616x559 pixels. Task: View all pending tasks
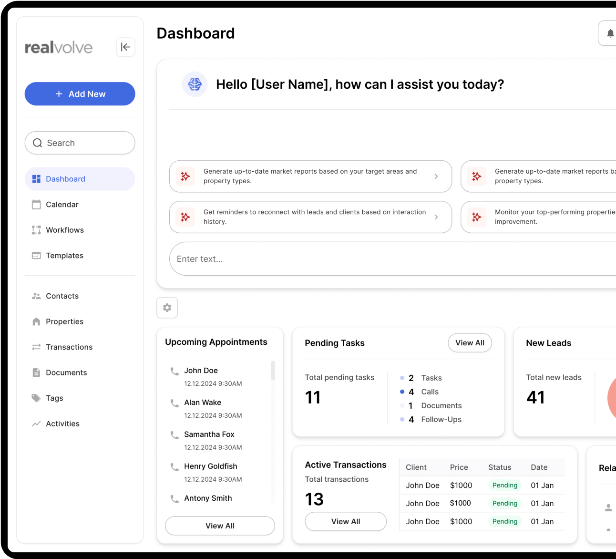tap(470, 343)
